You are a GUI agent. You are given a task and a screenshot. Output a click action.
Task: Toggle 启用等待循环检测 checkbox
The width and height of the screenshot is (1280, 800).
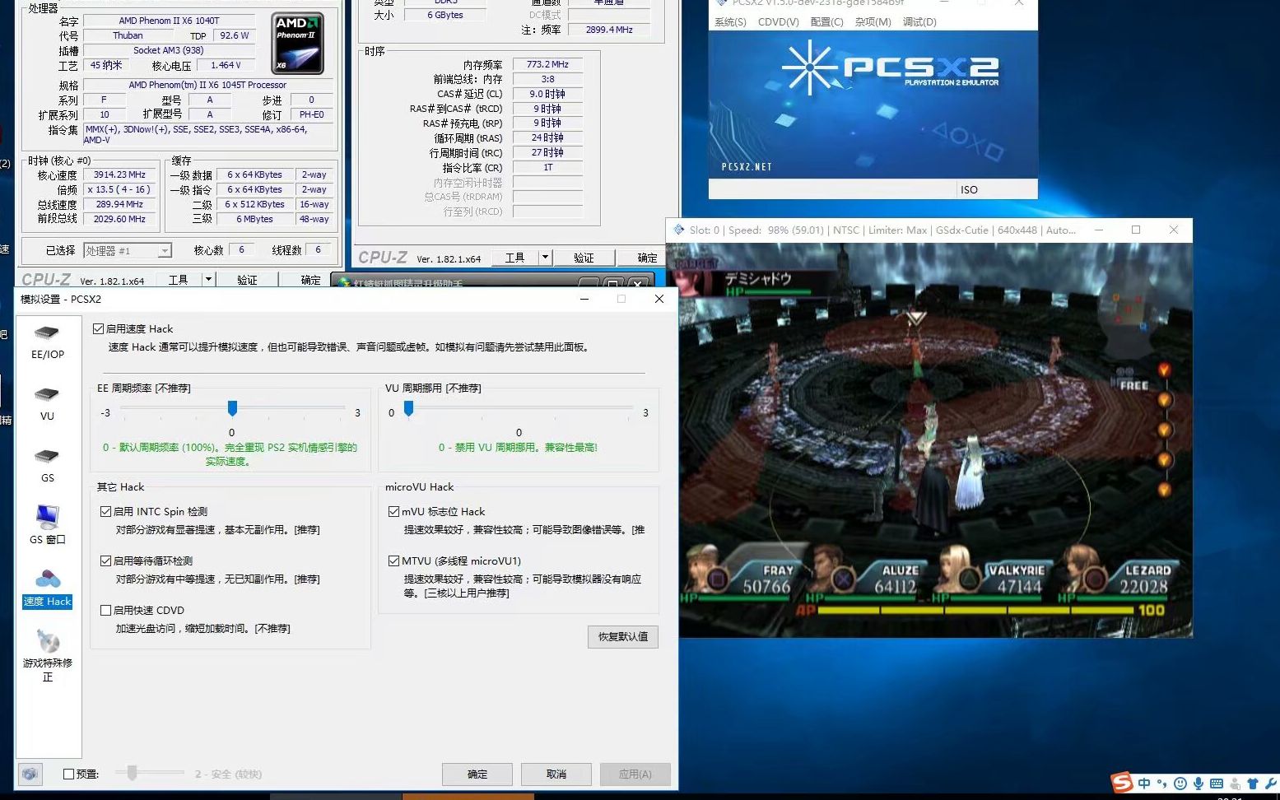pos(105,560)
